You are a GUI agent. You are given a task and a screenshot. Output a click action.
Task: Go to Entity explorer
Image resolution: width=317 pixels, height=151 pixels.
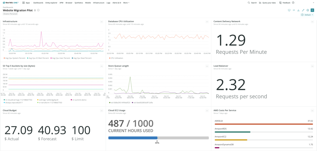(52, 3)
